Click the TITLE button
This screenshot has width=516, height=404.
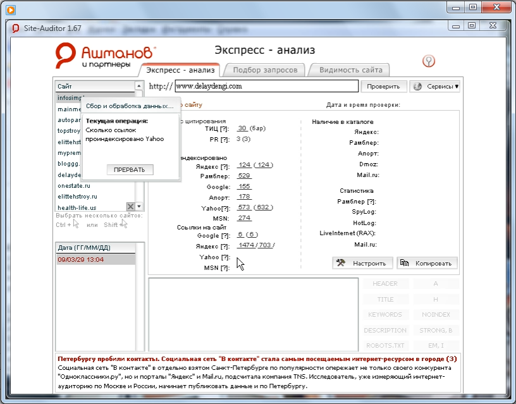[x=385, y=300]
